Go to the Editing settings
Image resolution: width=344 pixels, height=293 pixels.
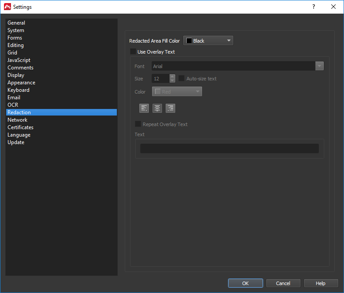(62, 45)
